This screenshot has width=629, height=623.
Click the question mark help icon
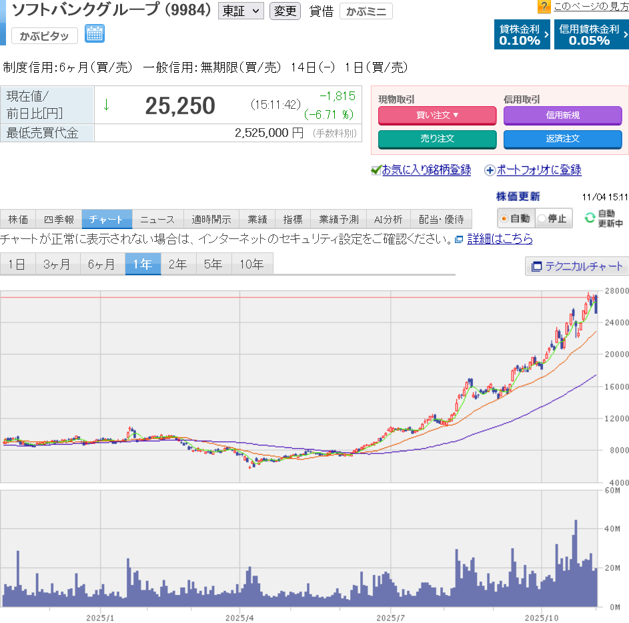(x=544, y=7)
